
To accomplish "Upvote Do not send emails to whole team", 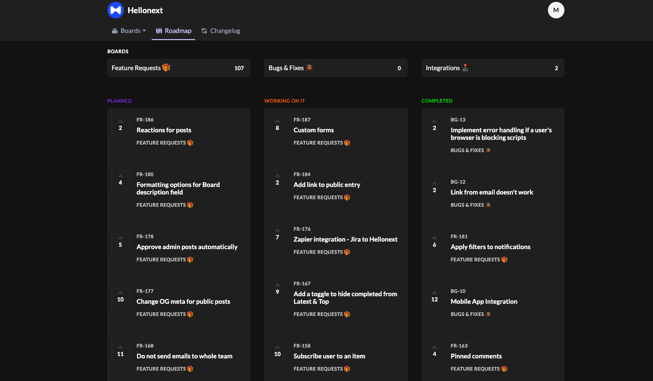I will [x=120, y=351].
